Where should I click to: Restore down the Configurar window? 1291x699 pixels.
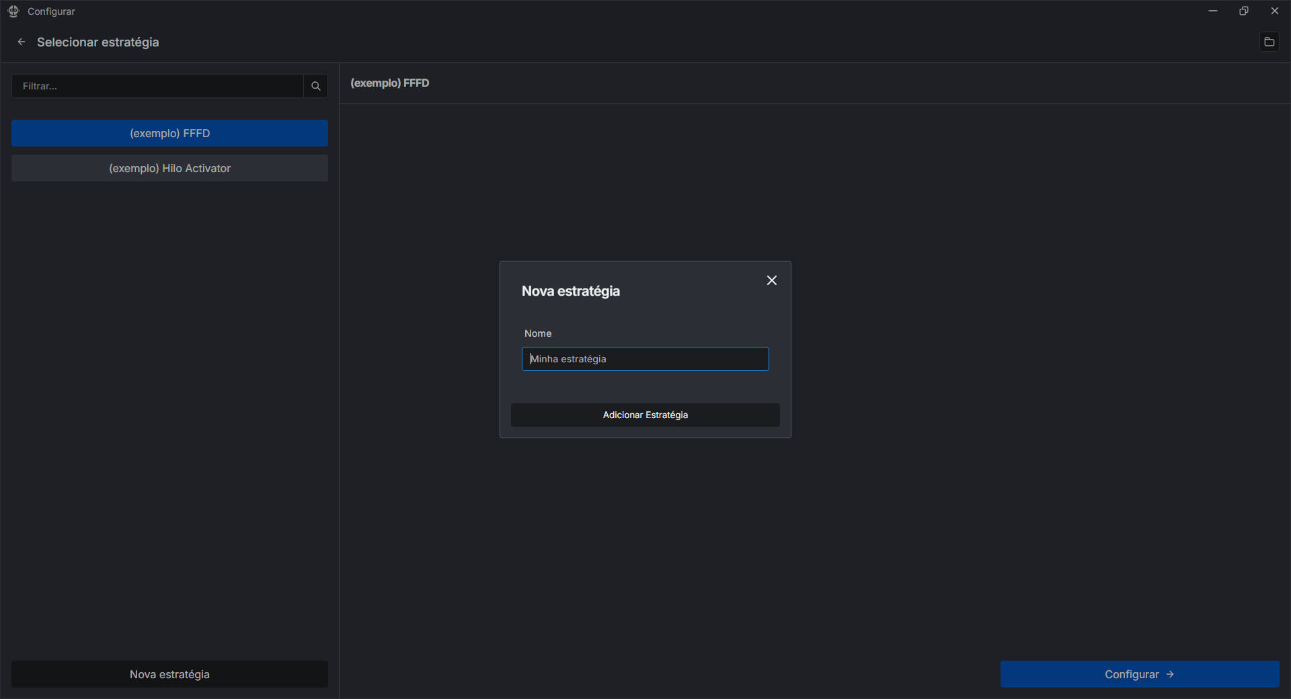pyautogui.click(x=1243, y=11)
